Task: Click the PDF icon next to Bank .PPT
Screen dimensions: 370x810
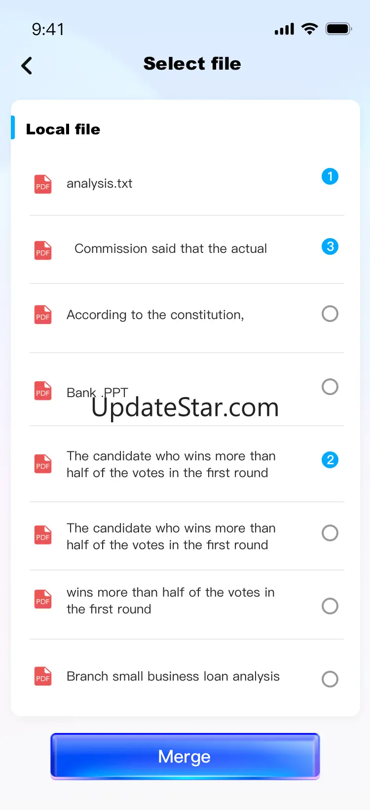Action: tap(43, 391)
